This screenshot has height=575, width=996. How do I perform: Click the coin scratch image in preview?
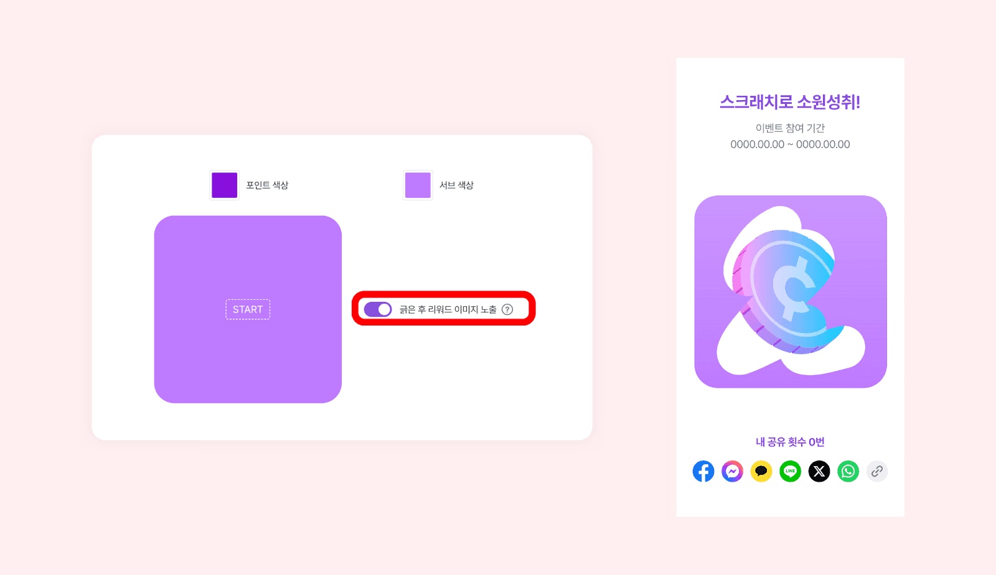pyautogui.click(x=791, y=292)
